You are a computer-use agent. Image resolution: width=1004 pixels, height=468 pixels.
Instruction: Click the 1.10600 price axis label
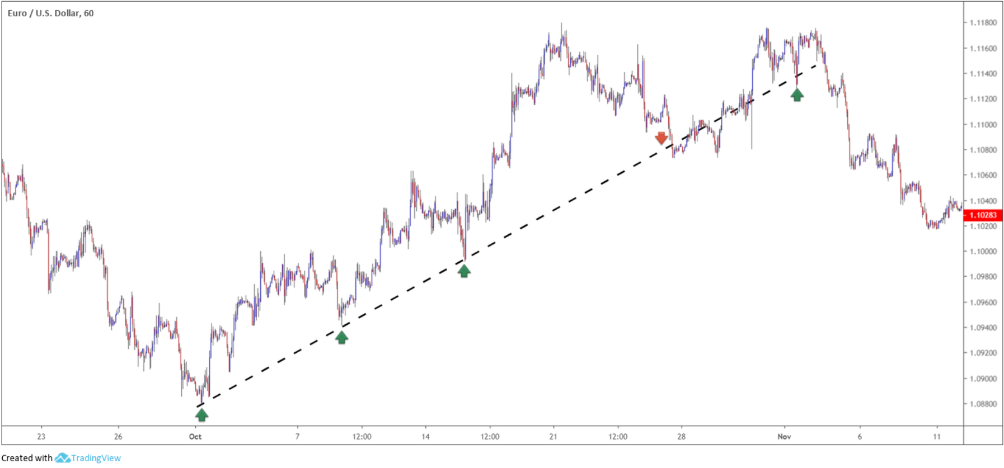click(x=983, y=175)
